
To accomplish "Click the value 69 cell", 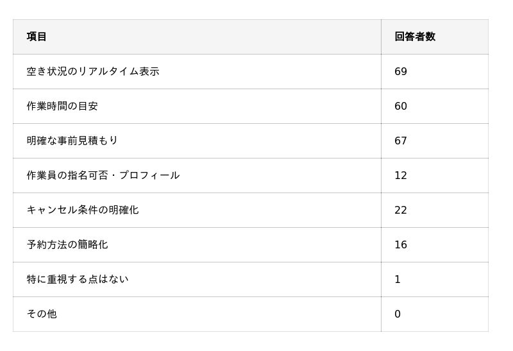I will tap(401, 71).
